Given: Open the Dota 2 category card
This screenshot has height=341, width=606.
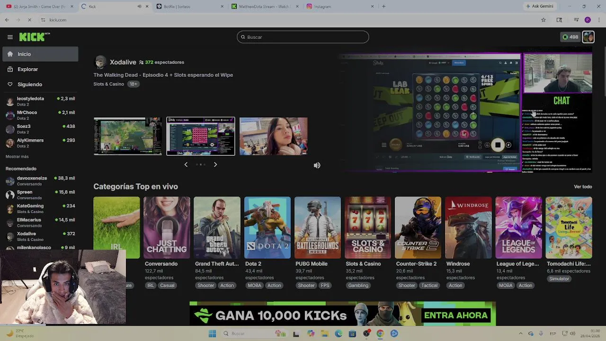Looking at the screenshot, I should [267, 227].
